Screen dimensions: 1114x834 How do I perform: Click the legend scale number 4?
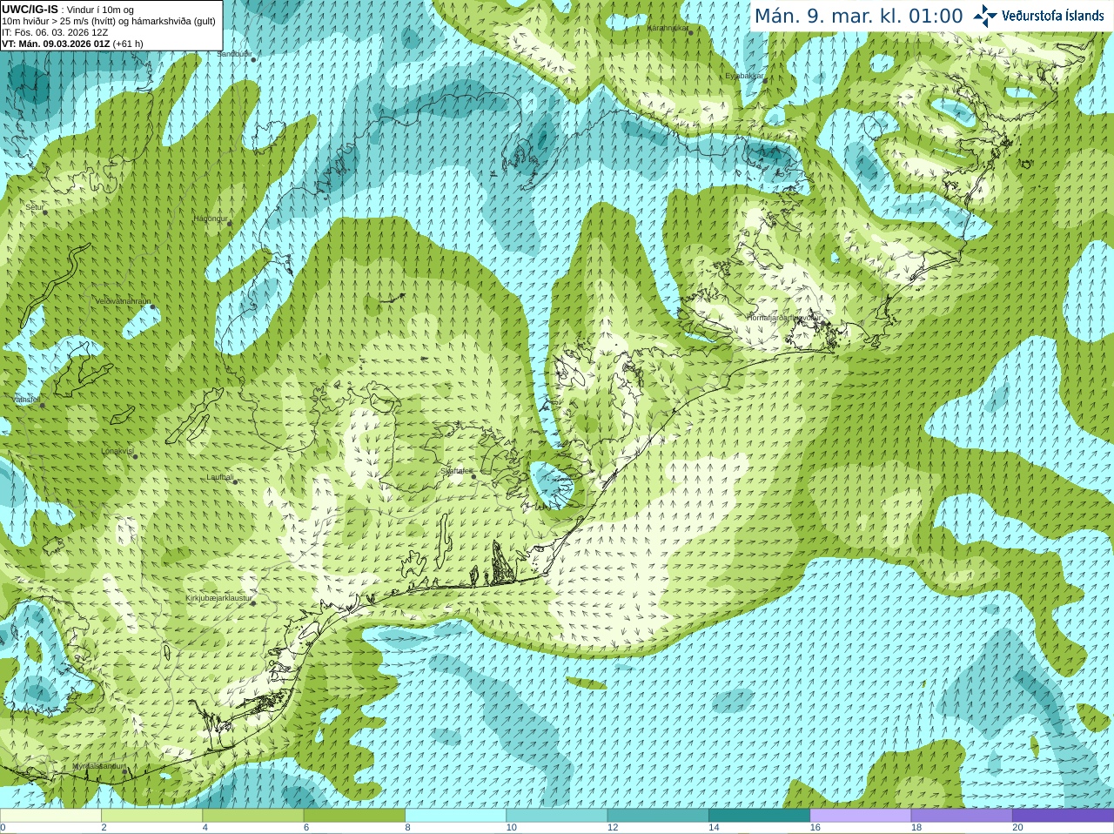205,828
